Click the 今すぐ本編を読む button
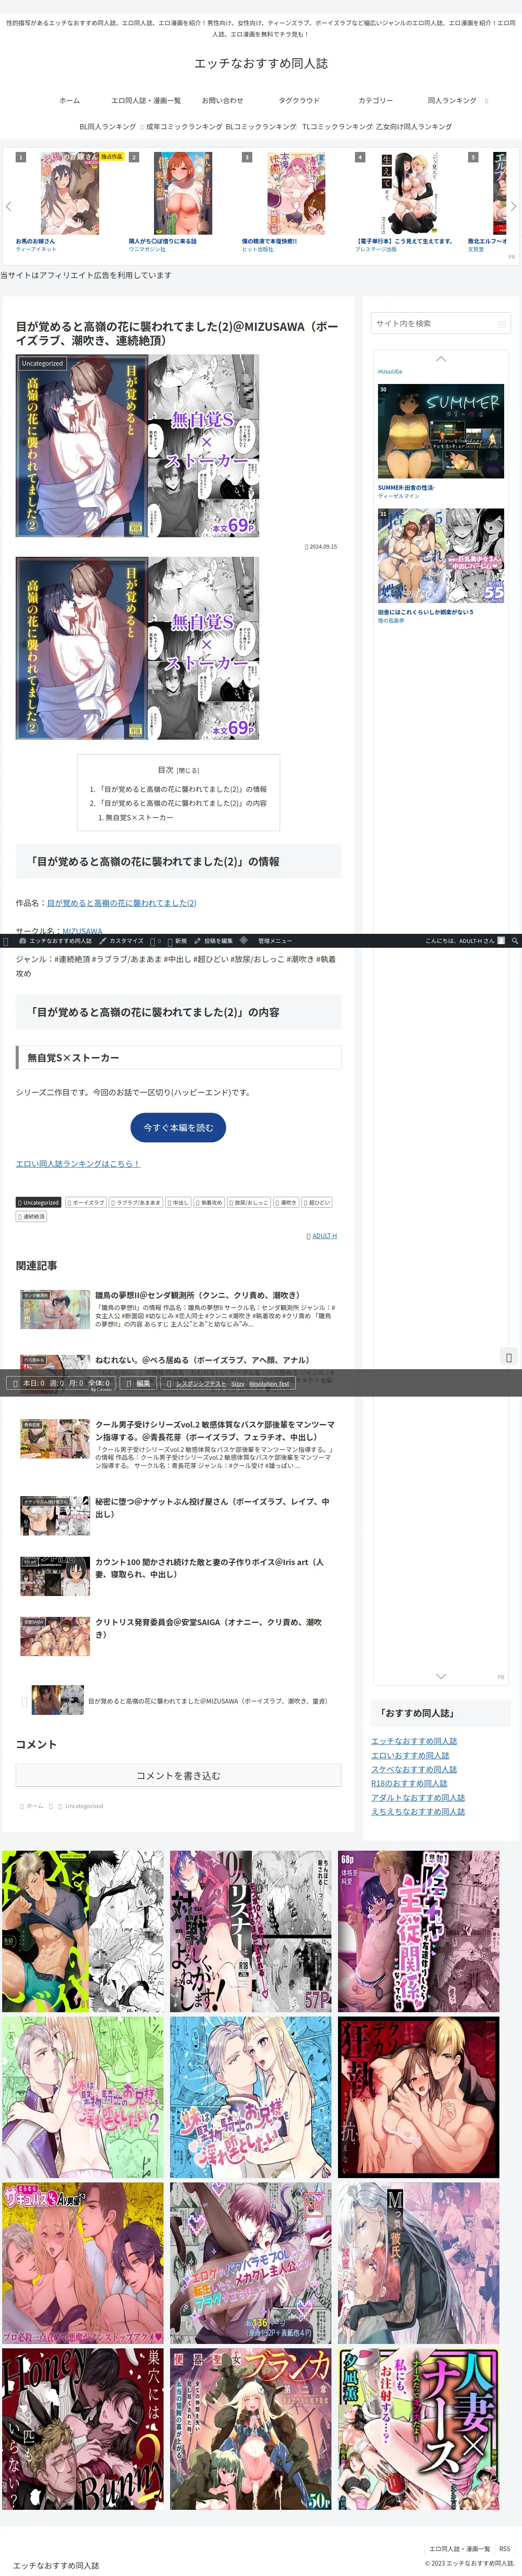 tap(178, 1127)
